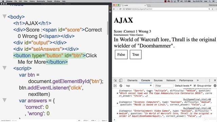Open a new Chrome tab
The image size is (217, 122).
[x=149, y=5]
